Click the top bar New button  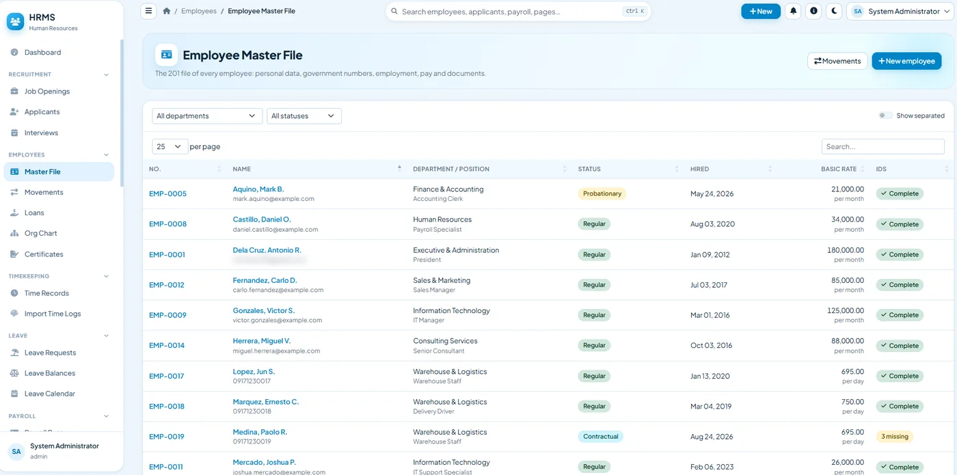click(761, 11)
